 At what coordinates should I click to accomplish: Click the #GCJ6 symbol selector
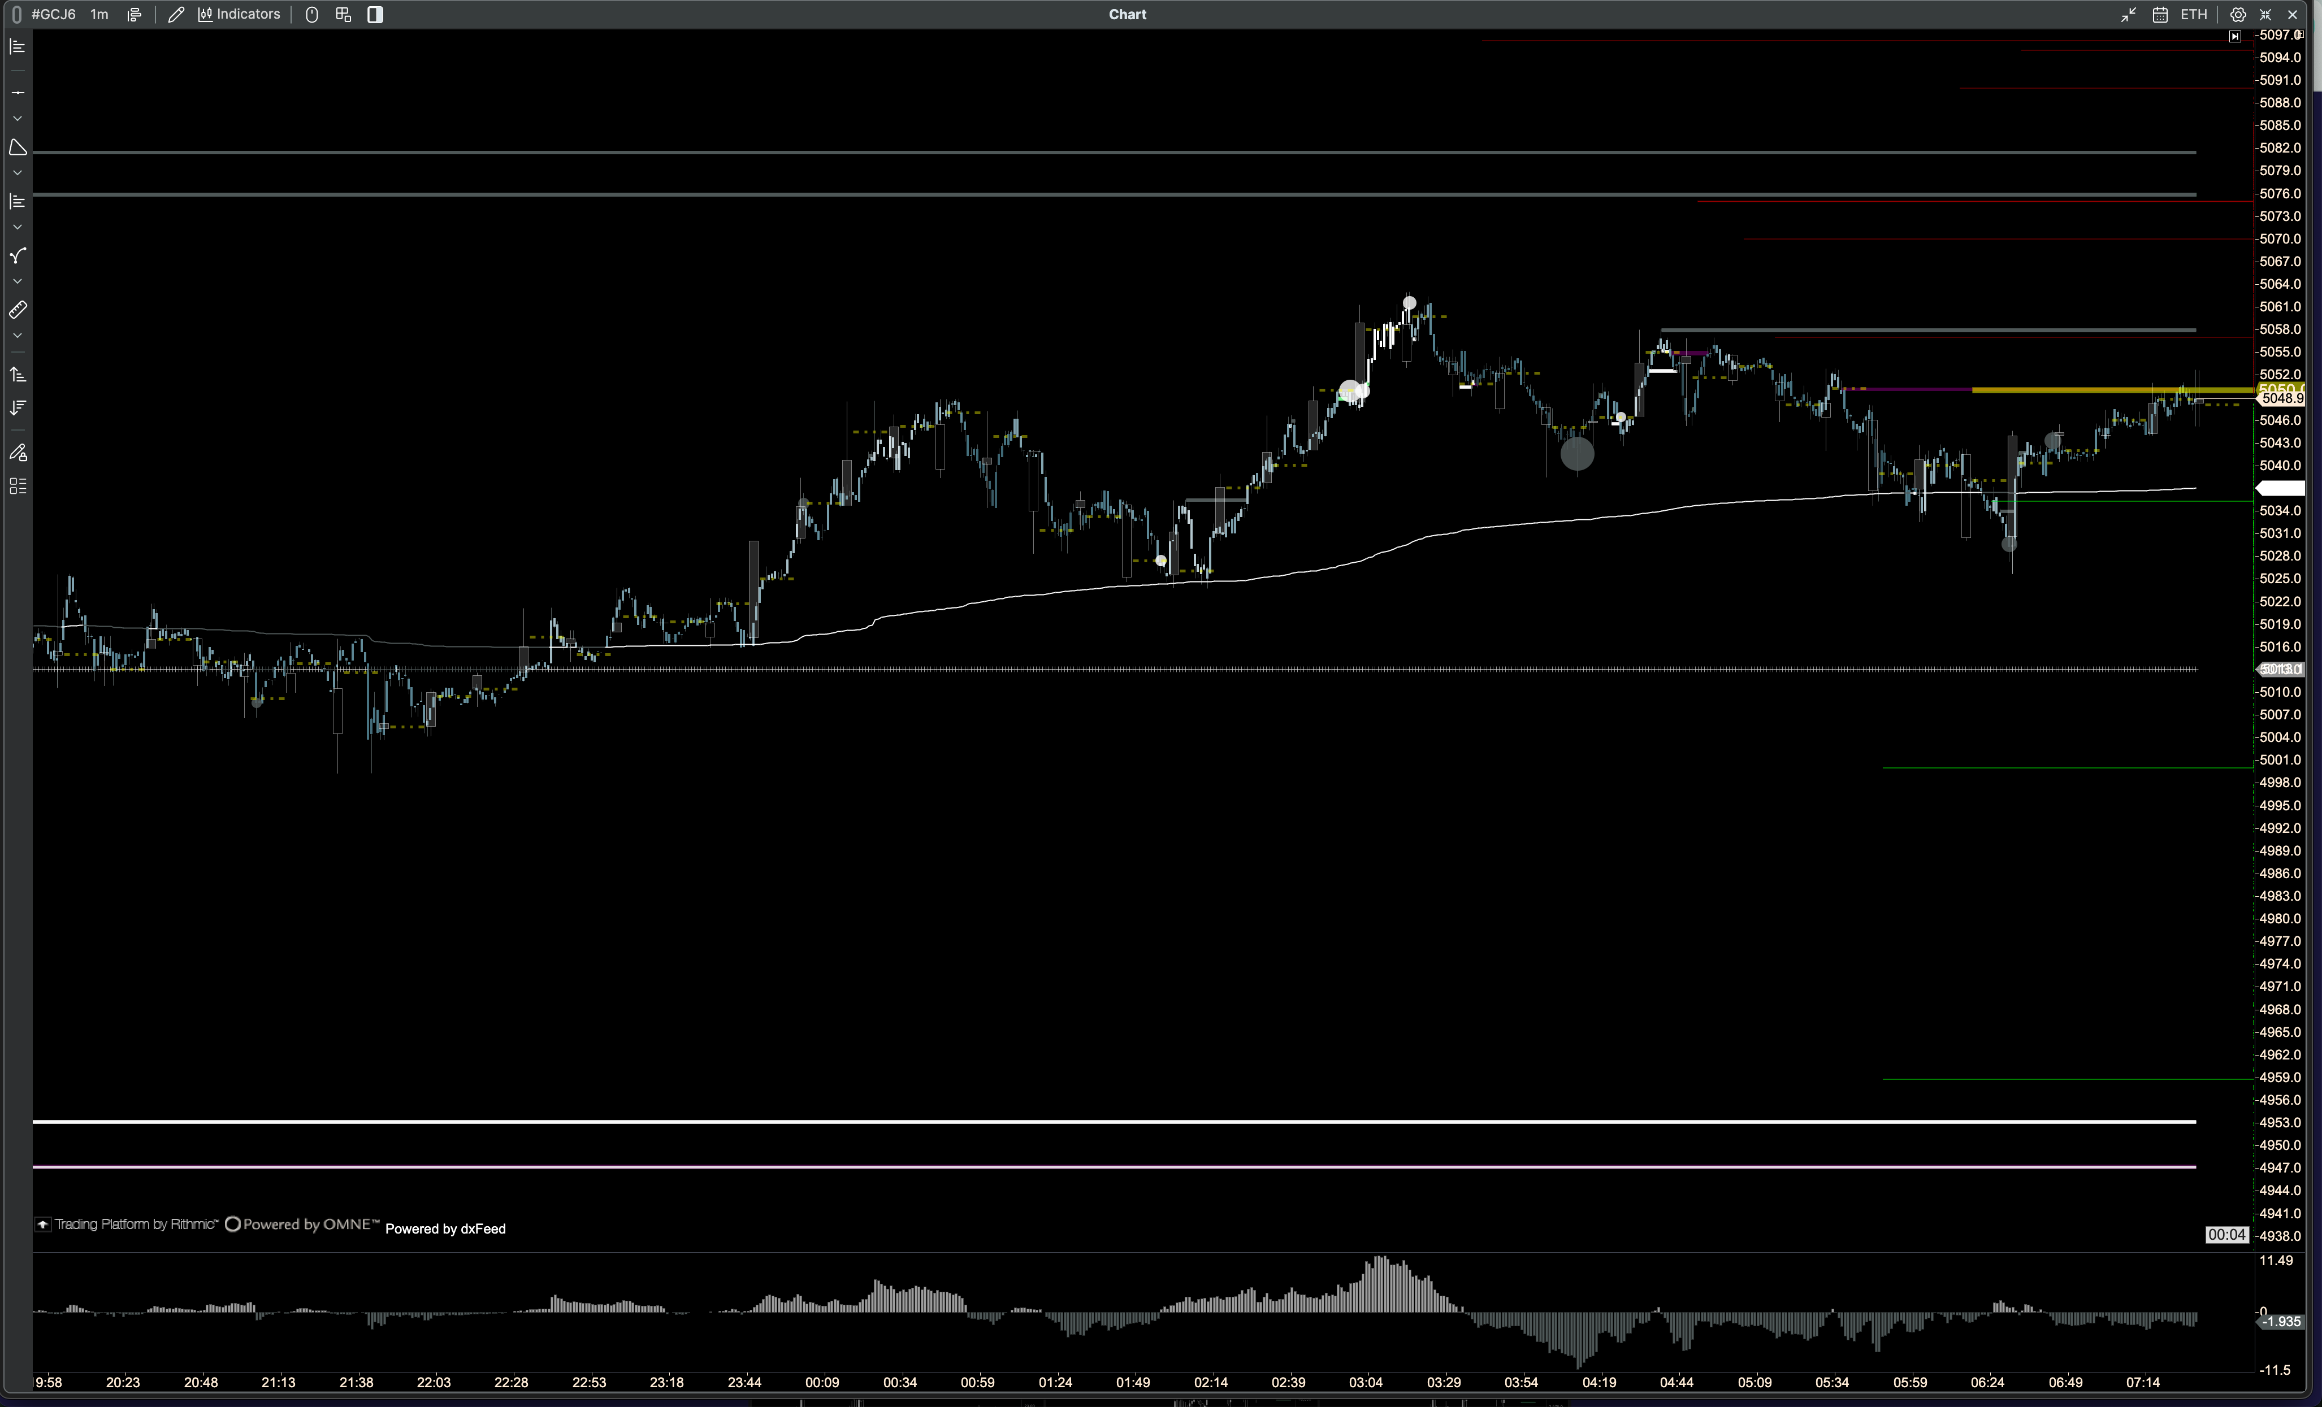pyautogui.click(x=53, y=14)
